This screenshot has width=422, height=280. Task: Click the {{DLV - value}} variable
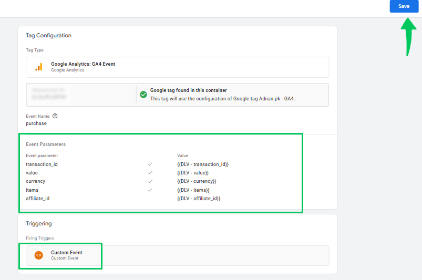(193, 173)
